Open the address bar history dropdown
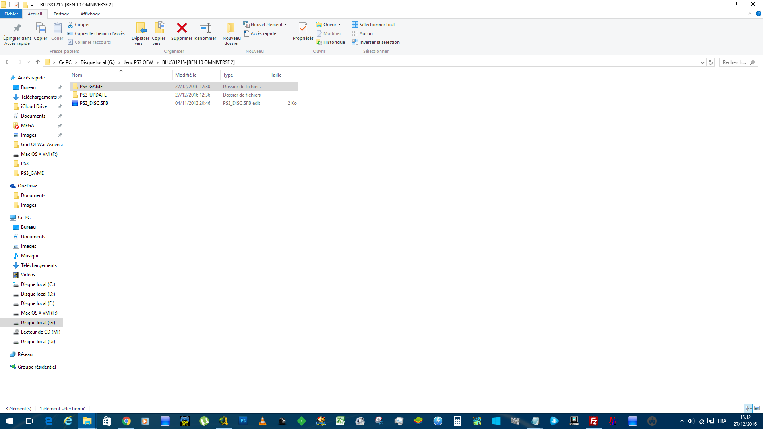 coord(702,62)
